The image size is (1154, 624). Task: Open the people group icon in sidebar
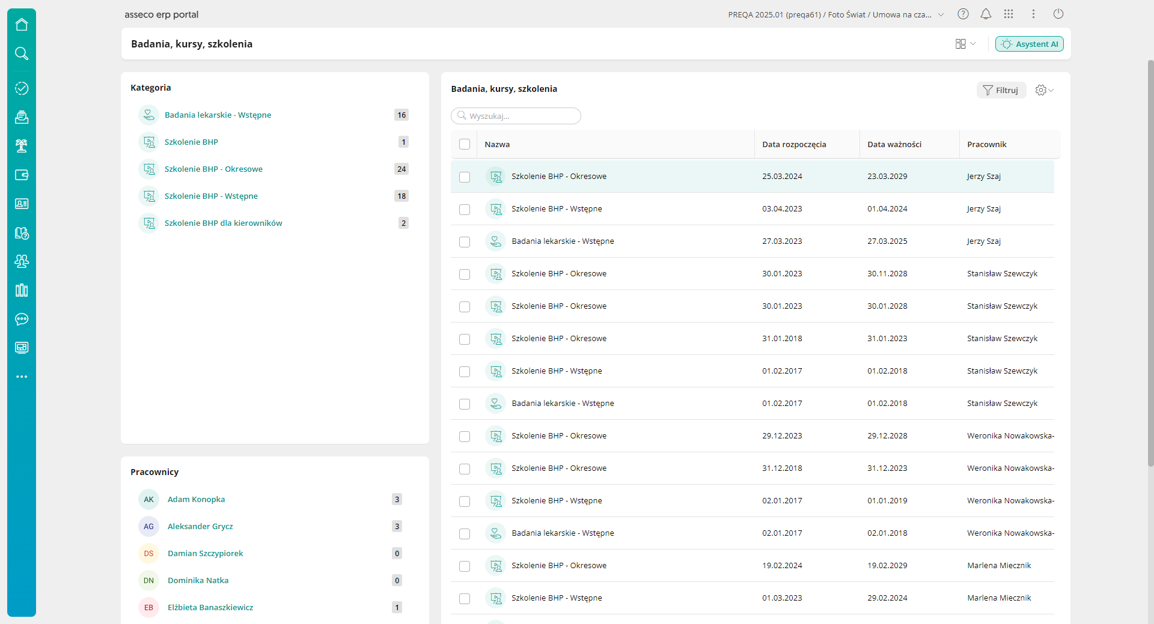tap(22, 261)
